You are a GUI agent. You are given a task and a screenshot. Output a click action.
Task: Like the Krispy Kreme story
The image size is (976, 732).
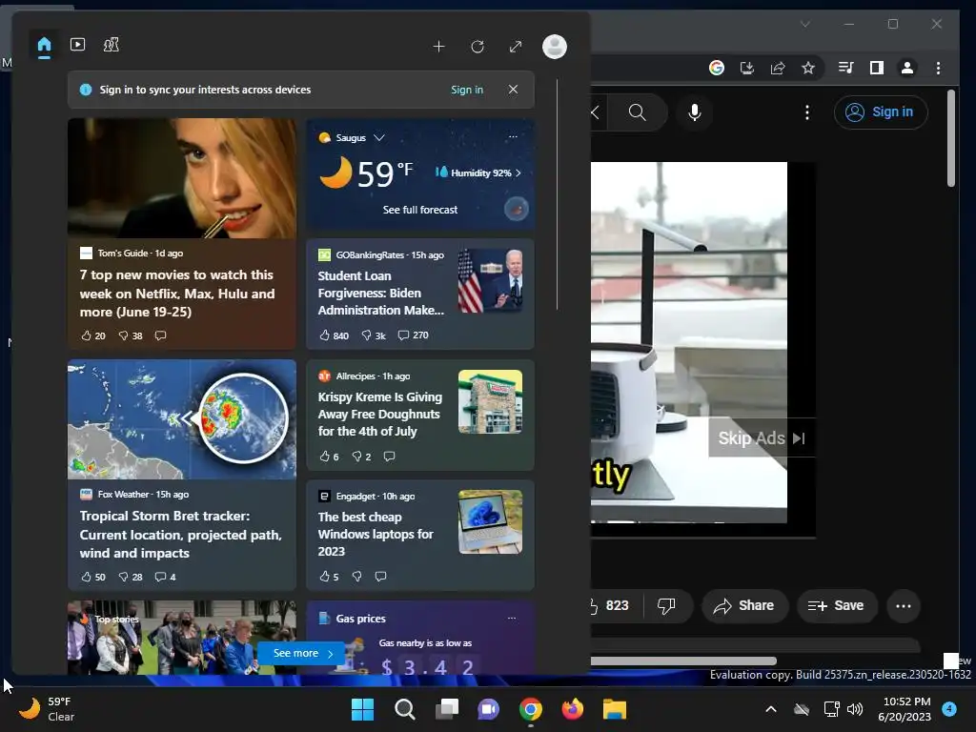329,457
